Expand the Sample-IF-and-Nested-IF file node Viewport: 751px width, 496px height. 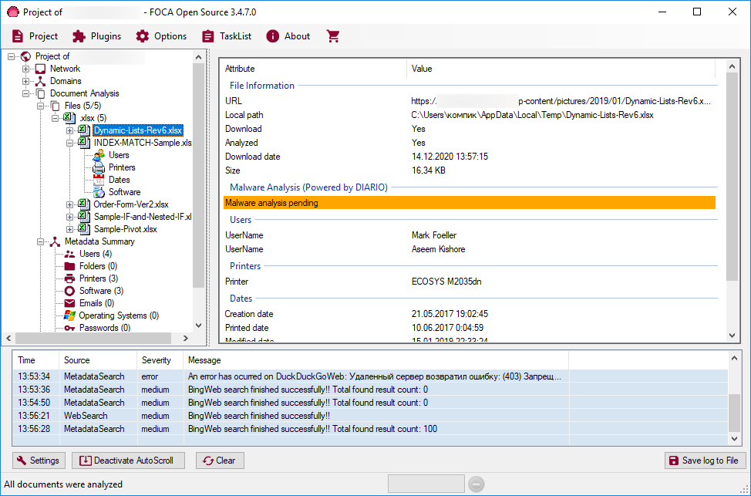point(70,217)
